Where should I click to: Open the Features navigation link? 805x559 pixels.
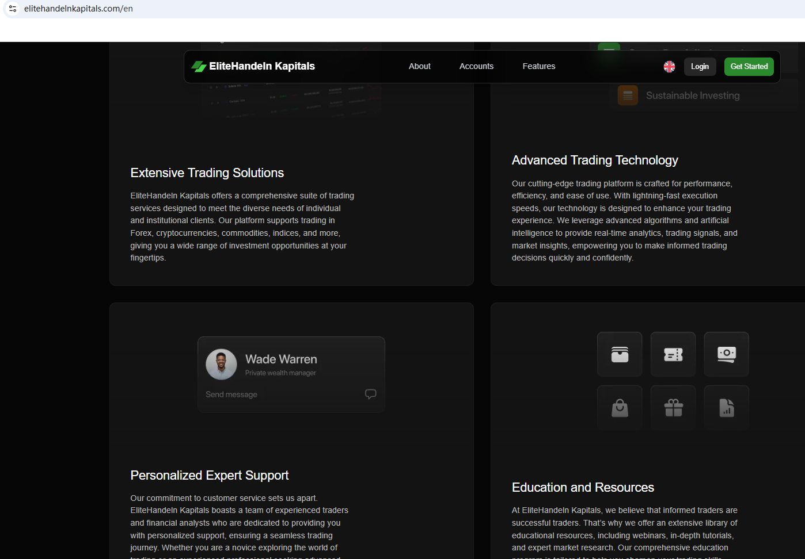click(538, 67)
